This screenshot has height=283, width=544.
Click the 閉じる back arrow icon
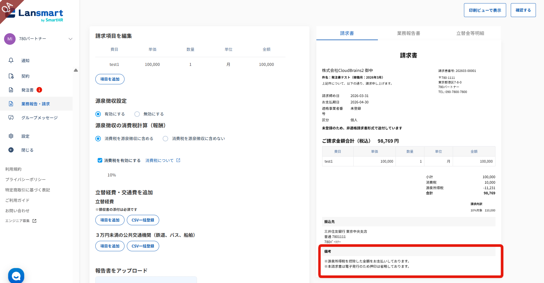[11, 150]
